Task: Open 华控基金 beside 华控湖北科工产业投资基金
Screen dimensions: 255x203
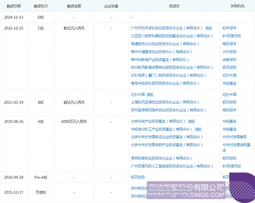Action: 229,130
